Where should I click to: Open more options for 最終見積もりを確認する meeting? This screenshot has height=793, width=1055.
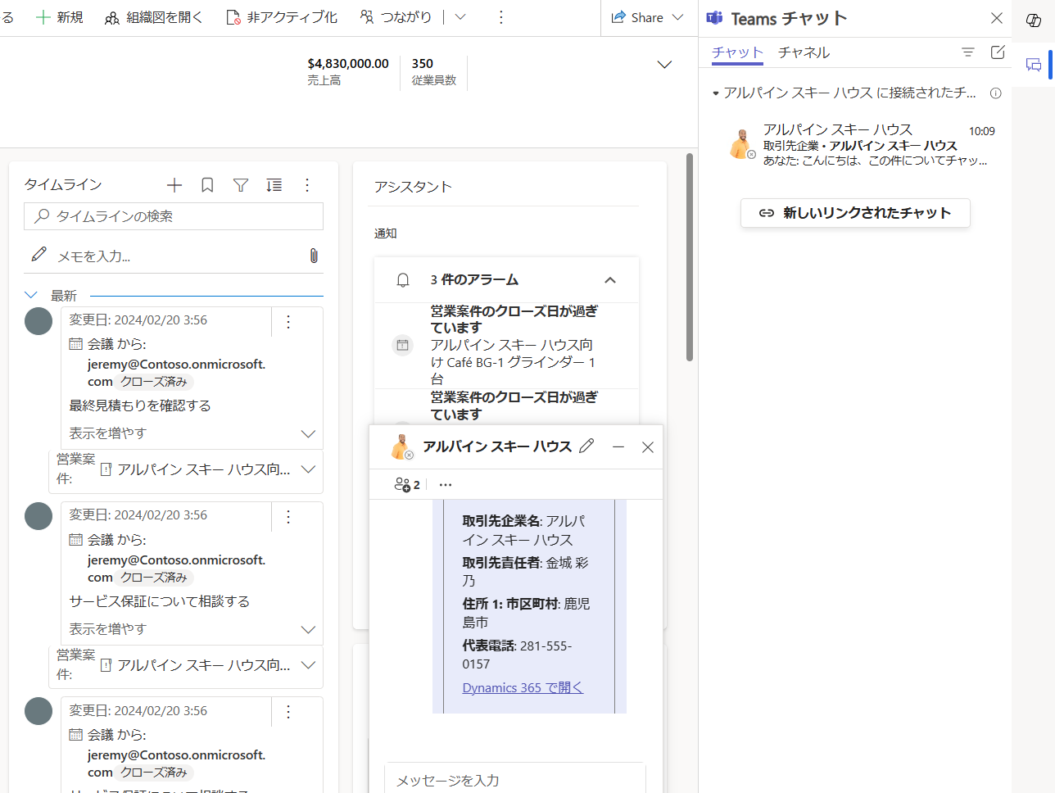[288, 322]
